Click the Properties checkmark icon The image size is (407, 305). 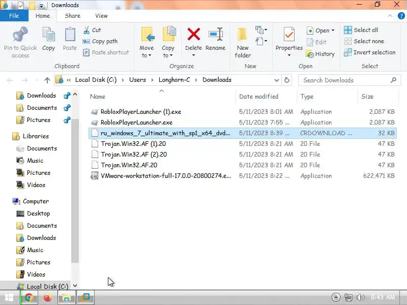pos(289,34)
